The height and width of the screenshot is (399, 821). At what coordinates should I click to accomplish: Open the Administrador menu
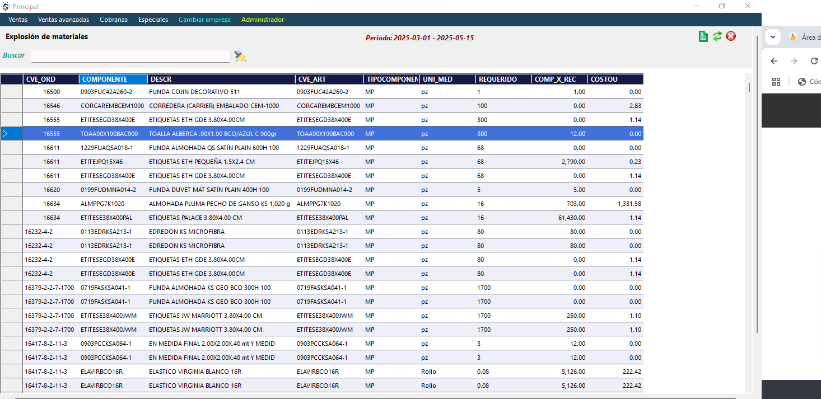tap(263, 20)
